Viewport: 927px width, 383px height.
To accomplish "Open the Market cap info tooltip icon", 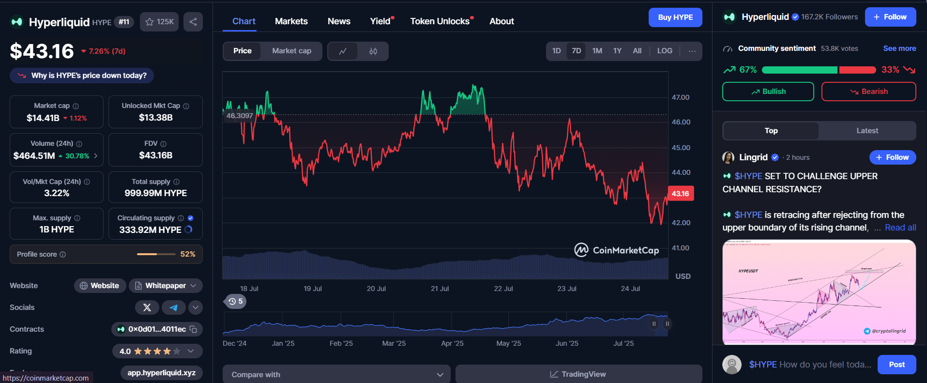I will coord(76,106).
